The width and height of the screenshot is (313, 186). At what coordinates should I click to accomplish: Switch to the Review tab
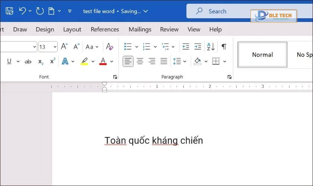pos(169,29)
